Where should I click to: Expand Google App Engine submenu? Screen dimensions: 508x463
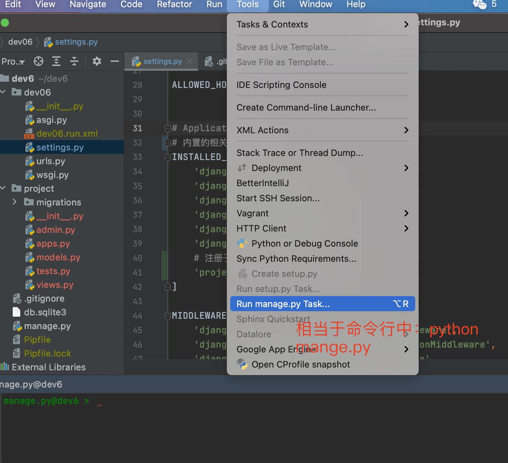(406, 349)
